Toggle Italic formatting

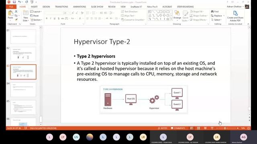(51, 18)
